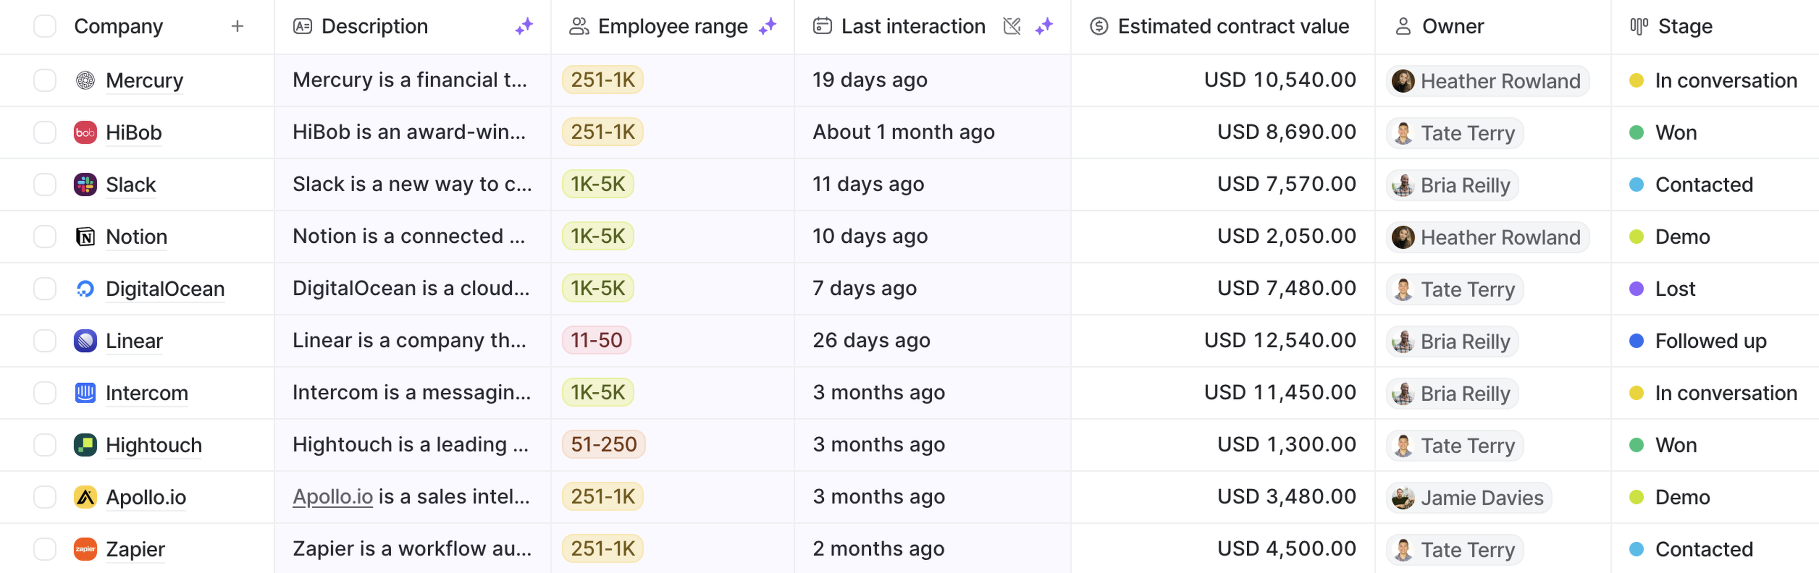
Task: Click the Apollo.io link in description
Action: (x=333, y=497)
